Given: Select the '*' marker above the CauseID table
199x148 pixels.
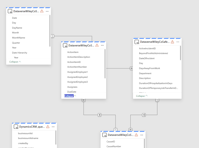Looking at the screenshot, I should (130, 130).
